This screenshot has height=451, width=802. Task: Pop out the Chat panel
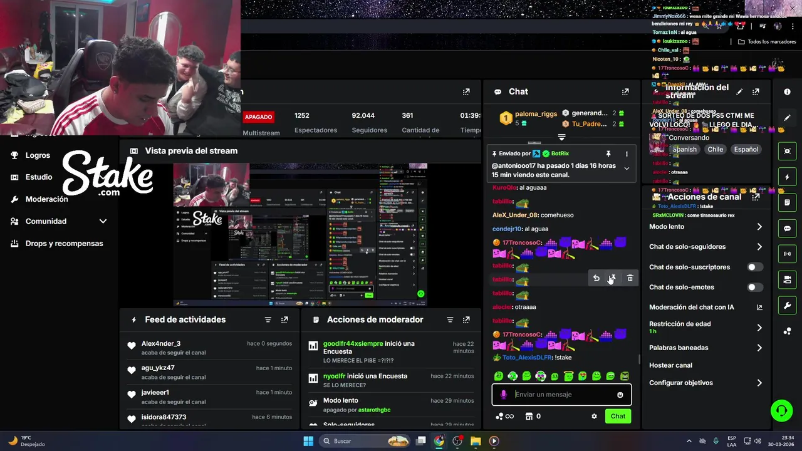point(625,91)
